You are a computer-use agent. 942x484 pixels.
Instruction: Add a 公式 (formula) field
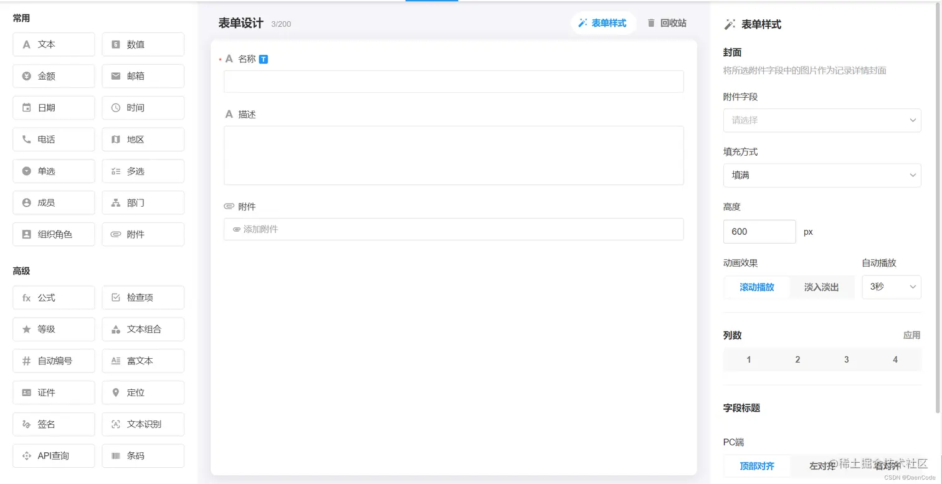click(x=53, y=297)
